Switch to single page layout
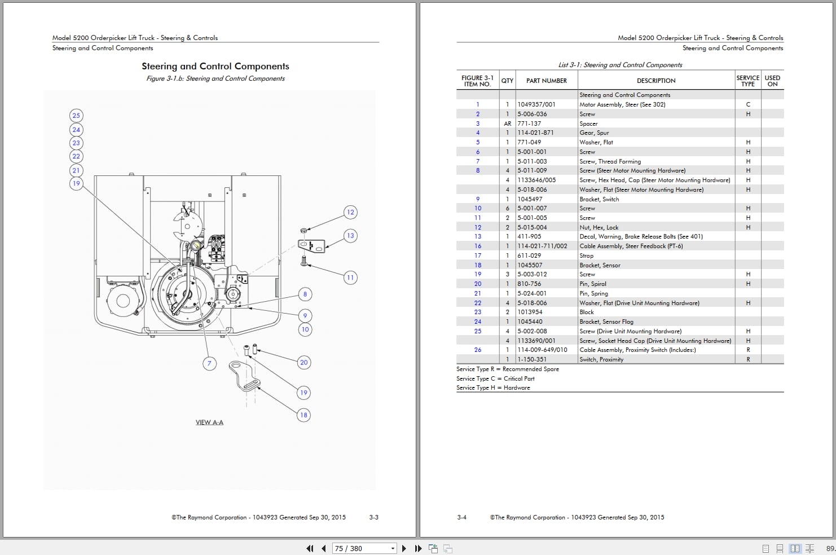Image resolution: width=836 pixels, height=555 pixels. pyautogui.click(x=765, y=548)
